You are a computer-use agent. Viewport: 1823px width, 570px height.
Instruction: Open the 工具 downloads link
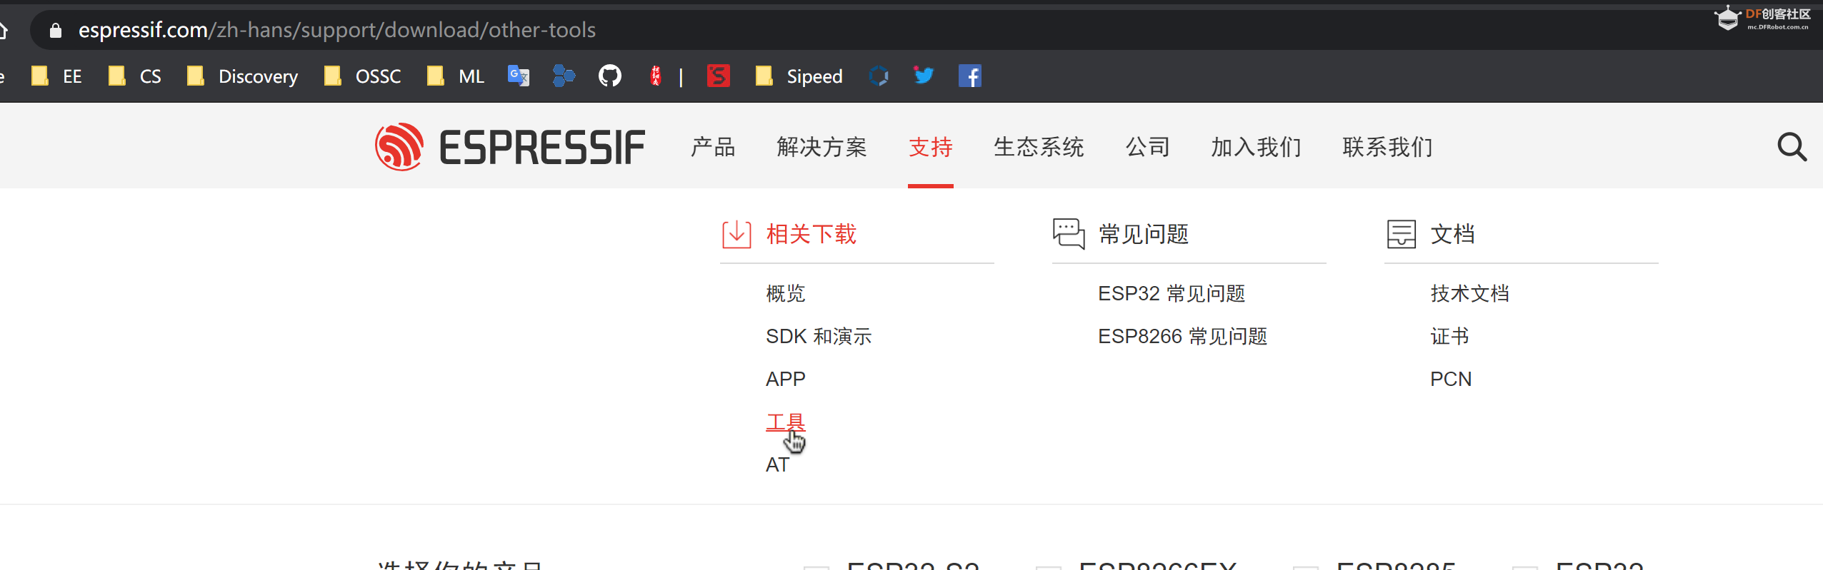(x=785, y=422)
